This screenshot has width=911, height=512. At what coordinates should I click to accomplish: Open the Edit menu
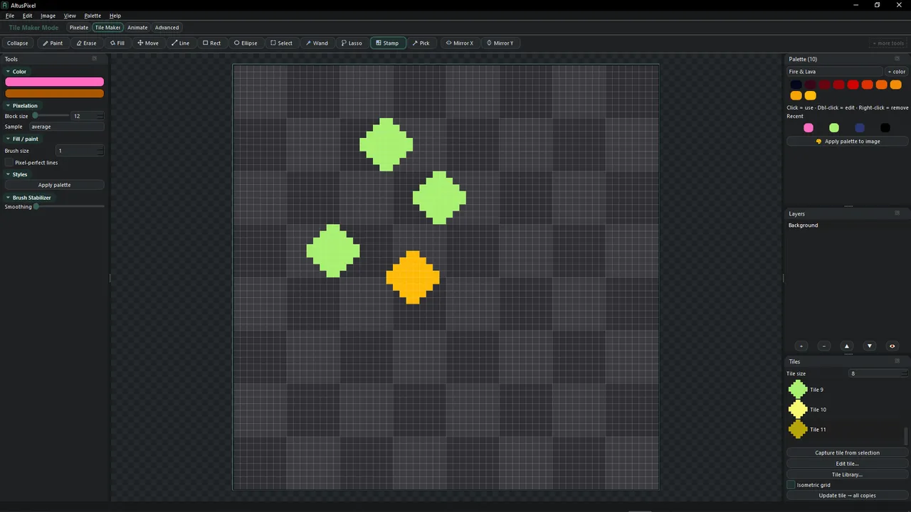point(27,16)
